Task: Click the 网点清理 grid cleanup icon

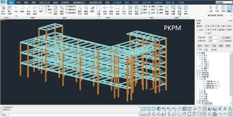Action: (x=136, y=10)
